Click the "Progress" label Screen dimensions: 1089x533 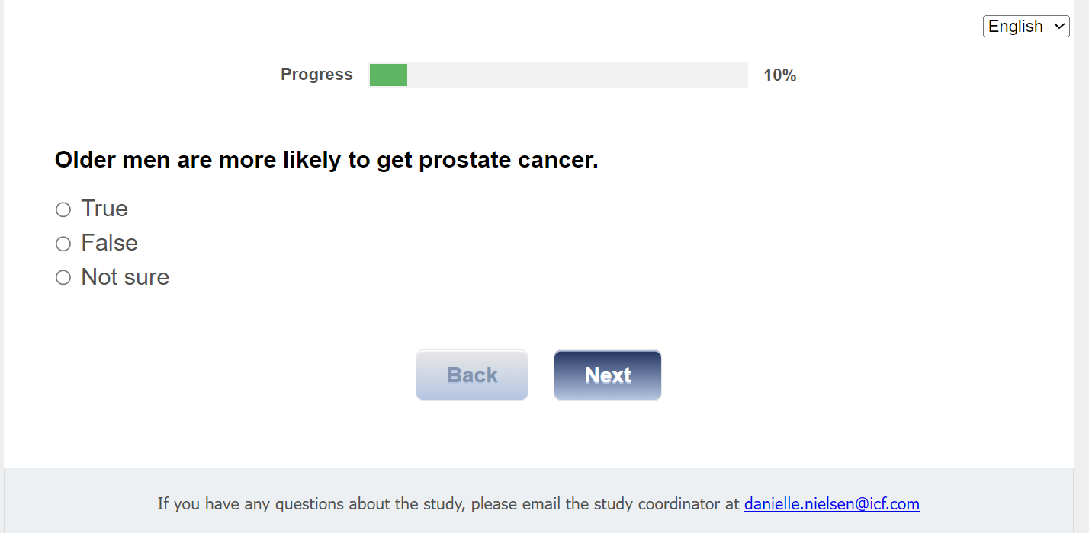[316, 75]
